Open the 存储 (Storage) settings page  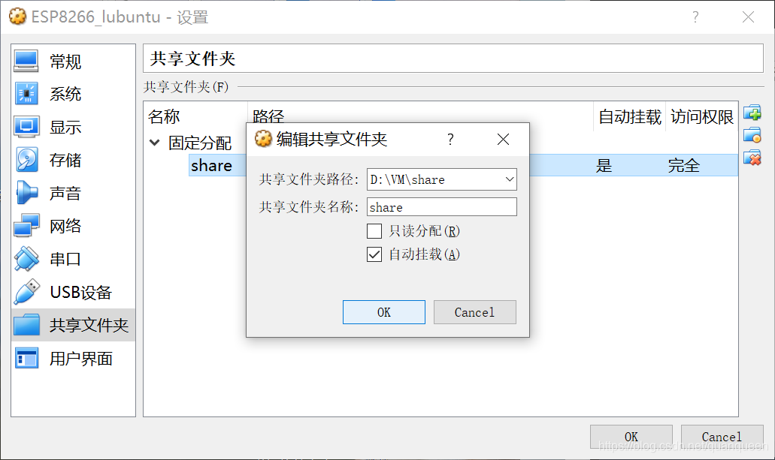pos(73,160)
